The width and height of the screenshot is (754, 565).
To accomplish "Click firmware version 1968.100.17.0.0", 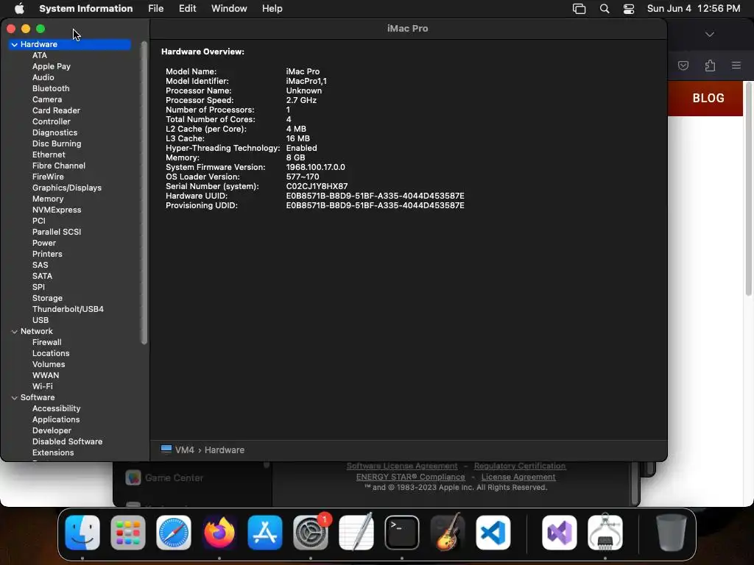I will point(315,167).
